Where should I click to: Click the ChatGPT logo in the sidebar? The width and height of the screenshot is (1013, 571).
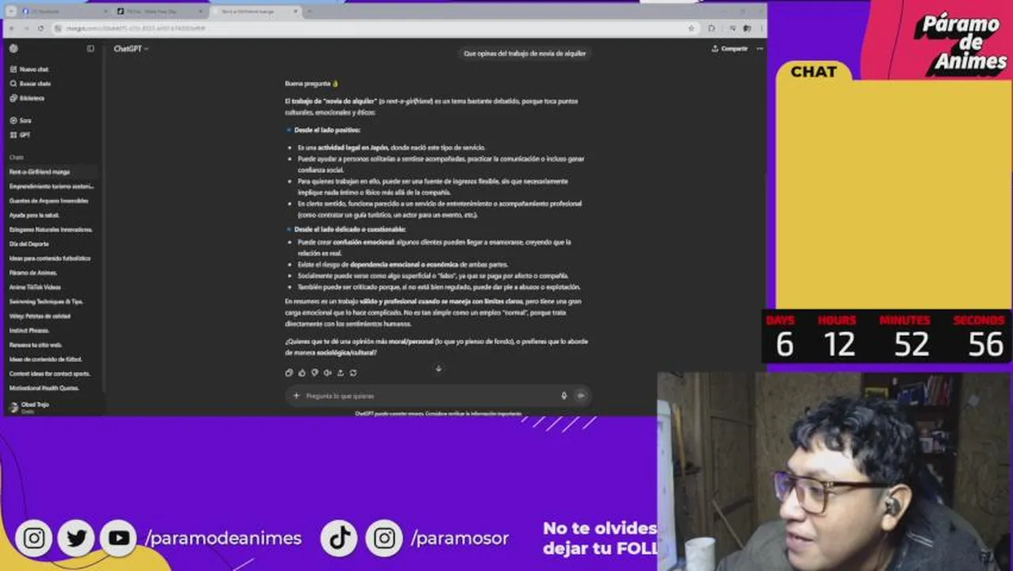[x=13, y=48]
